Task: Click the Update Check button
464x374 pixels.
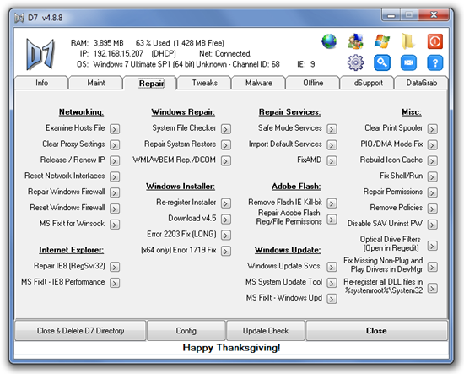Action: tap(266, 330)
